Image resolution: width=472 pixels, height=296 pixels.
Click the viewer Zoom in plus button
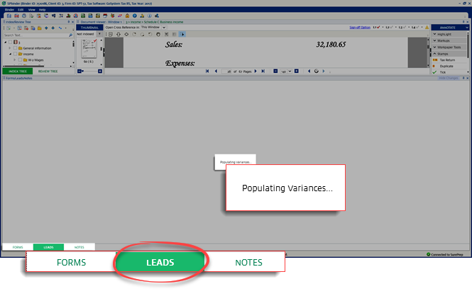[297, 71]
